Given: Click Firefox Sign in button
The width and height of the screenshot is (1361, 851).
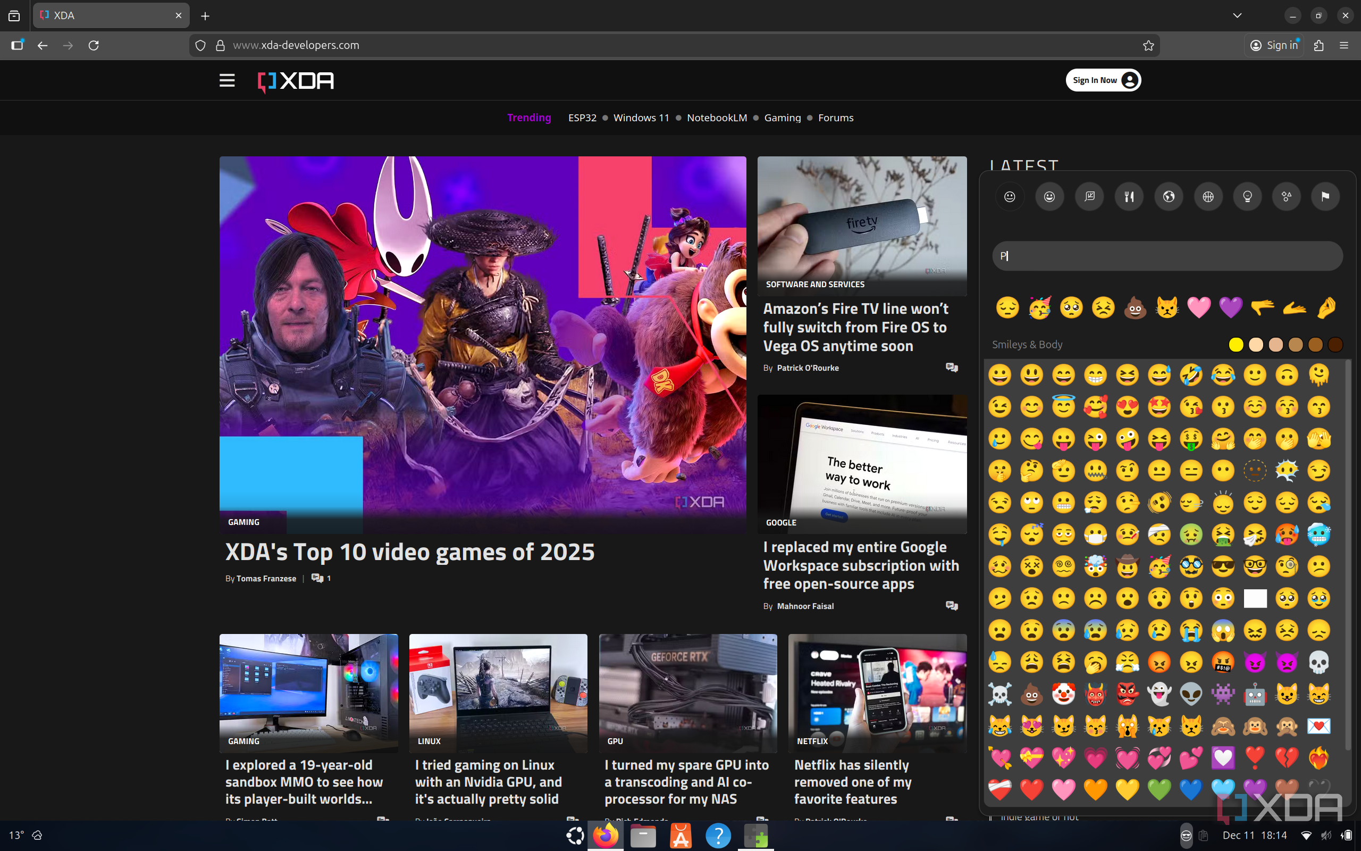Looking at the screenshot, I should tap(1274, 46).
